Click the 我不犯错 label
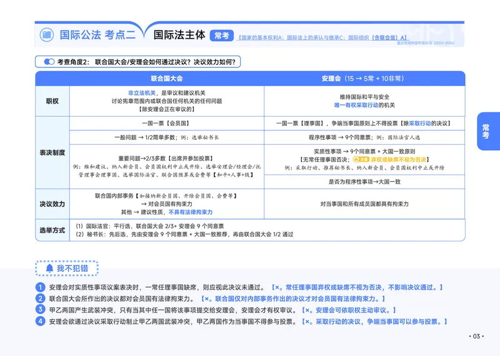Screen dimensions: 500x356 tap(72, 268)
